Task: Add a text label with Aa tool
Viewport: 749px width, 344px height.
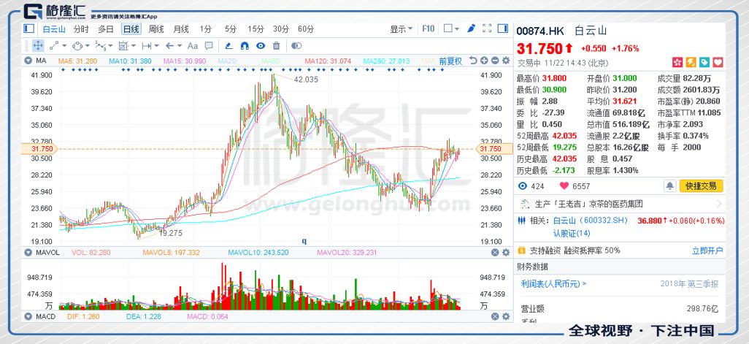Action: tap(193, 46)
